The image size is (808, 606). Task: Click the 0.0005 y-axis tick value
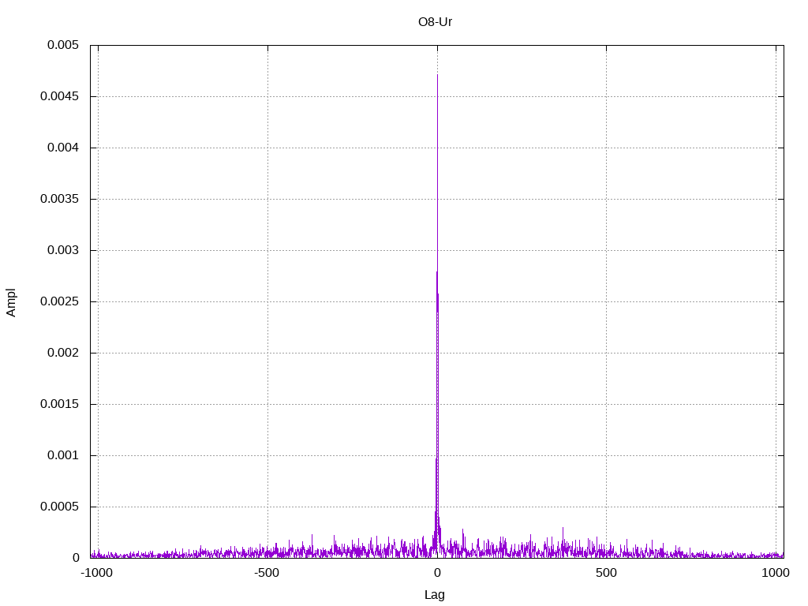tap(59, 507)
